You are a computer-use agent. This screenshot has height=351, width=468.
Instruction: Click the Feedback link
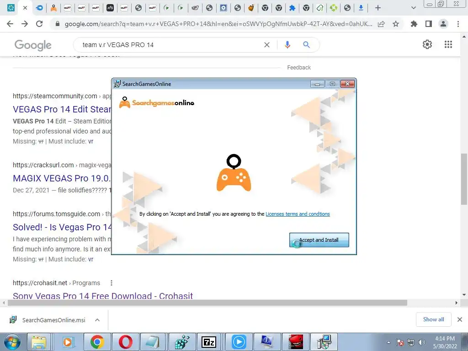point(299,68)
